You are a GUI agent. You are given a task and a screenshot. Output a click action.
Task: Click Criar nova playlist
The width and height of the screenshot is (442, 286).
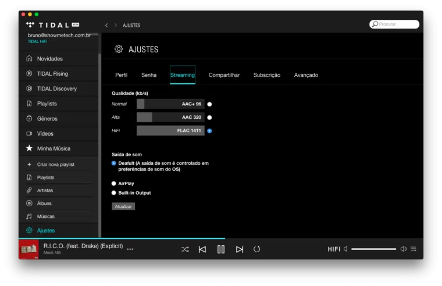[55, 164]
